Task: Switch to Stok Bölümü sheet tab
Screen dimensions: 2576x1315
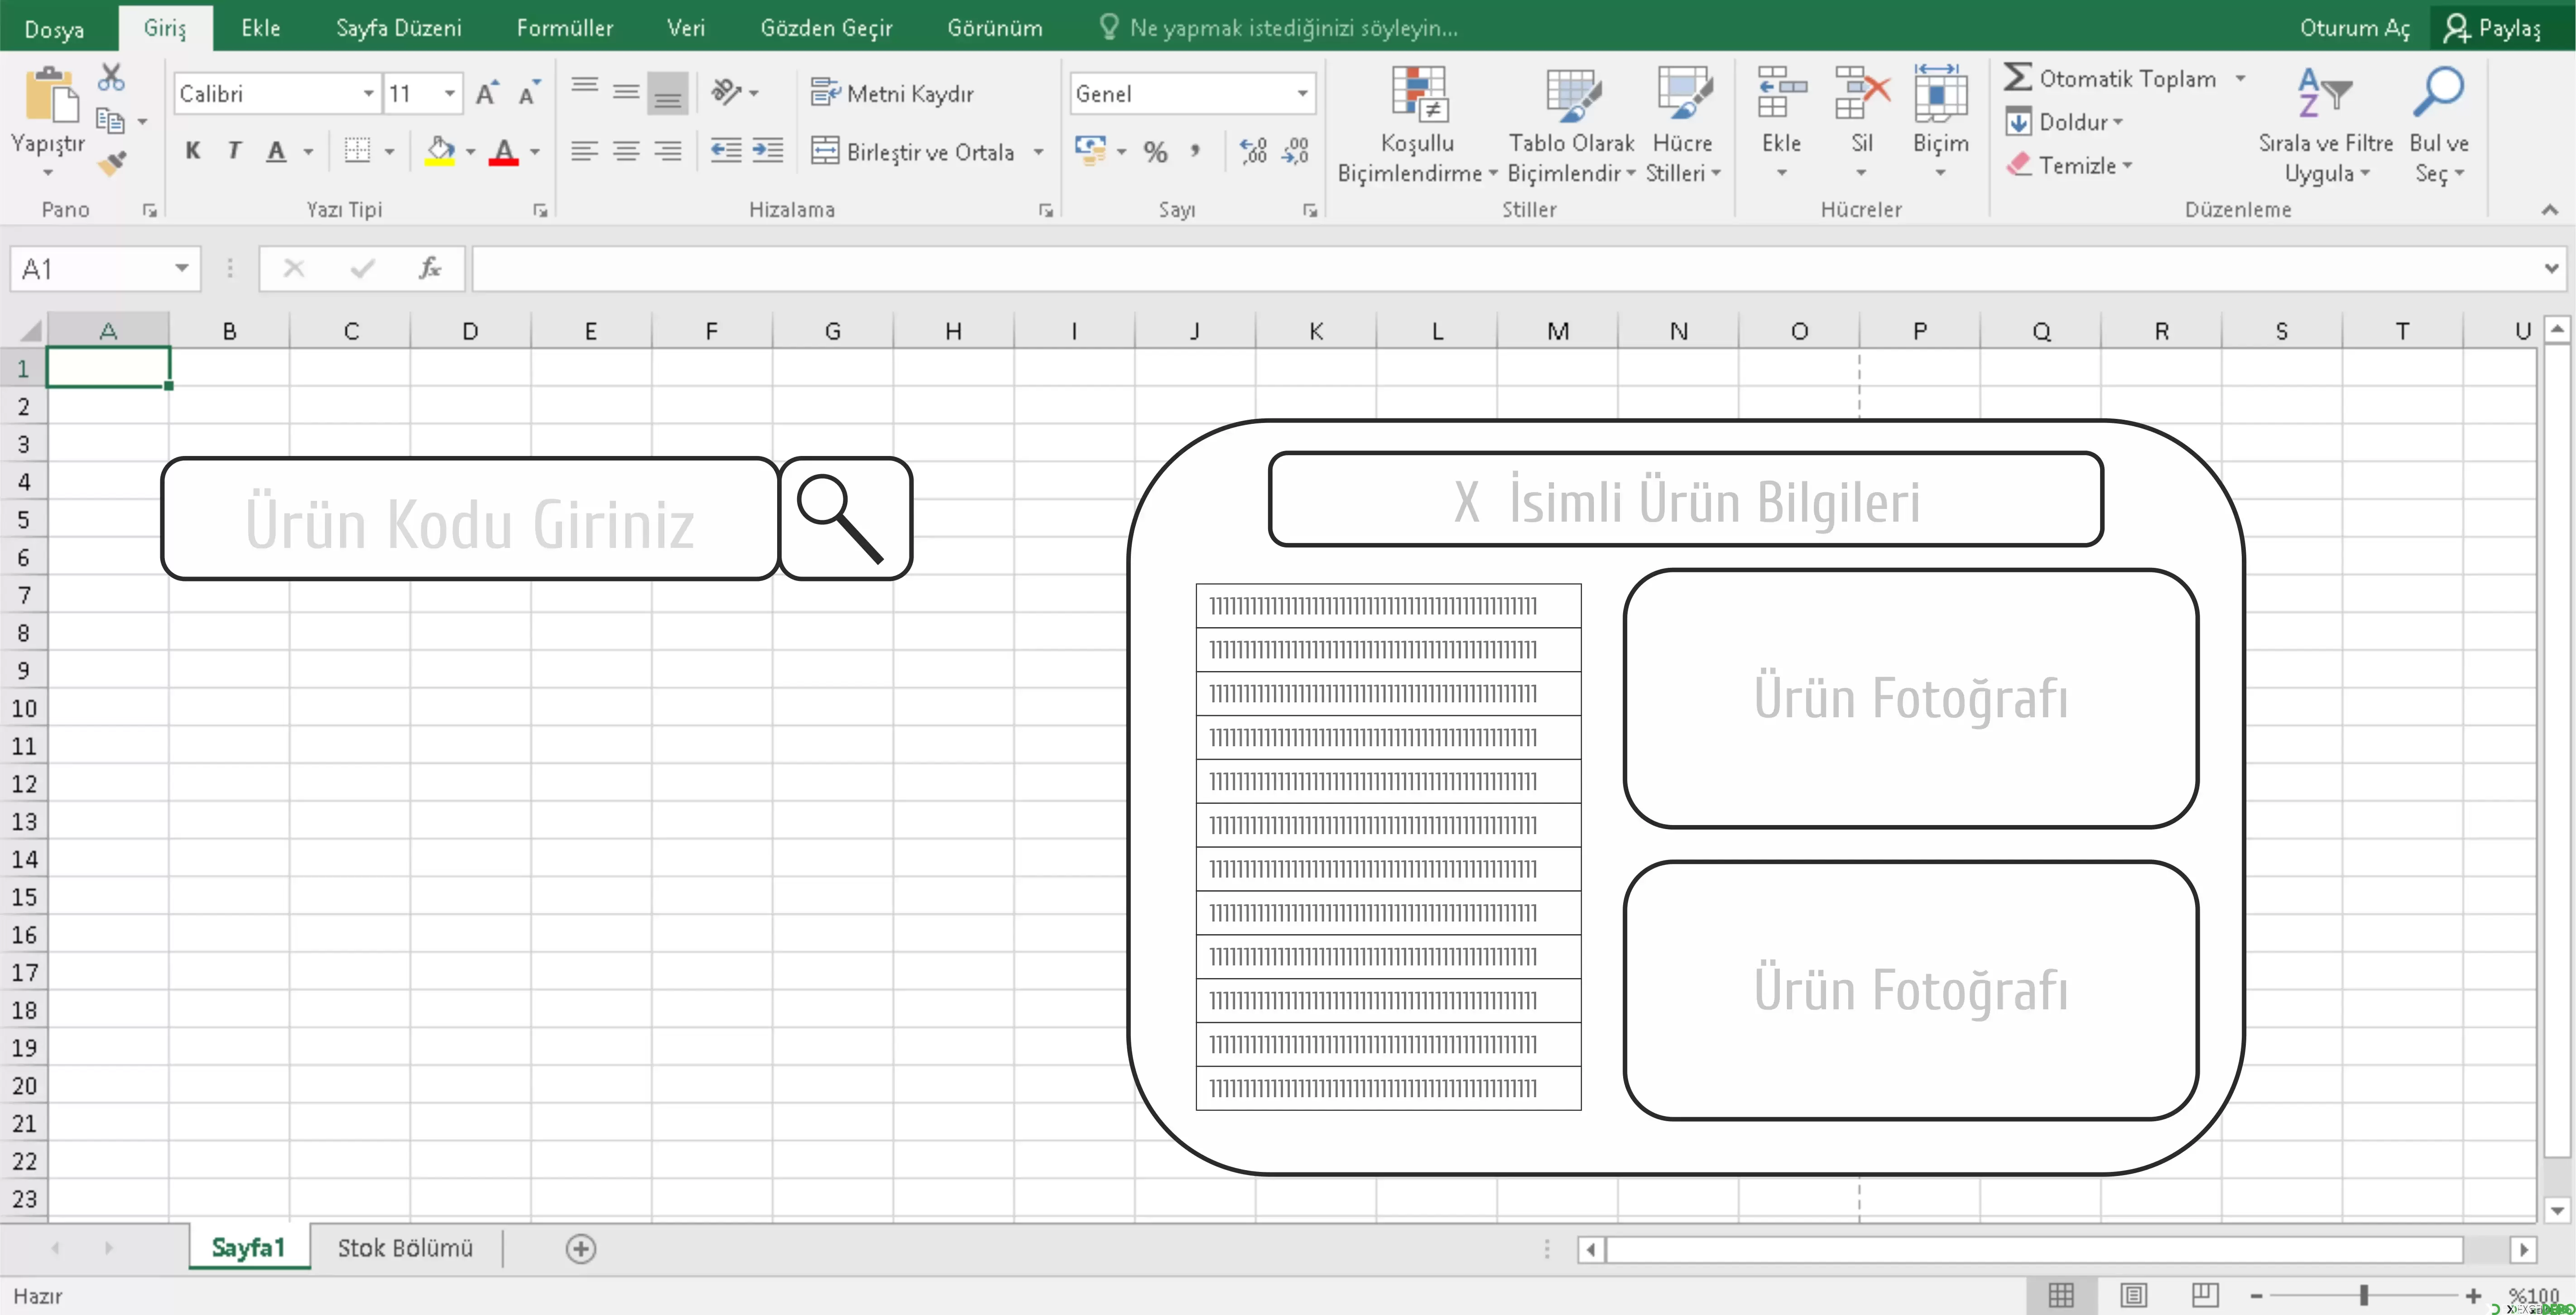Action: pyautogui.click(x=405, y=1247)
